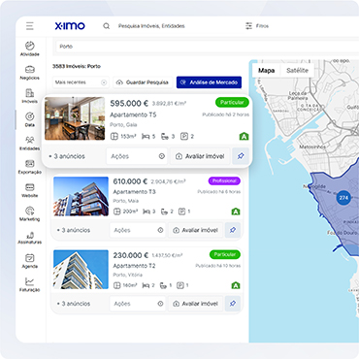Pin the 595.000 € apartment listing
The image size is (359, 359).
tap(241, 156)
